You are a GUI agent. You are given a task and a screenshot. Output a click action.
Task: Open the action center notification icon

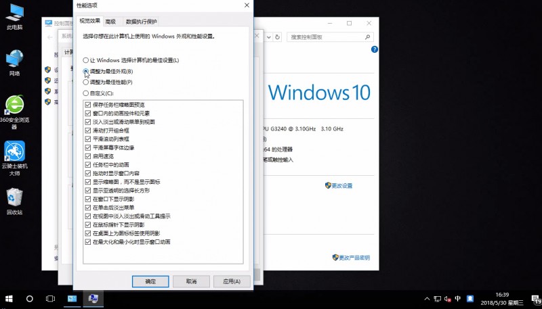coord(536,299)
